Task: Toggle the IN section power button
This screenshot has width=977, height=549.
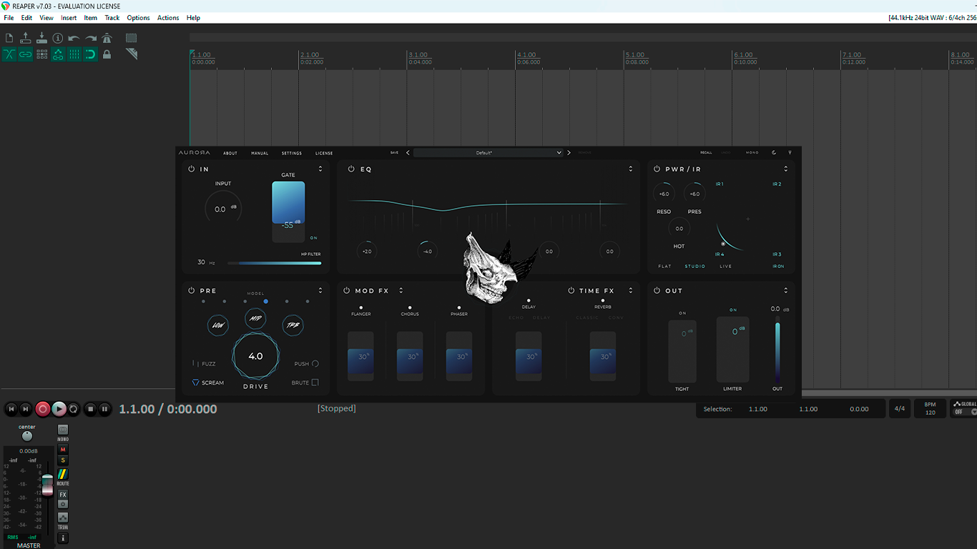Action: (192, 169)
